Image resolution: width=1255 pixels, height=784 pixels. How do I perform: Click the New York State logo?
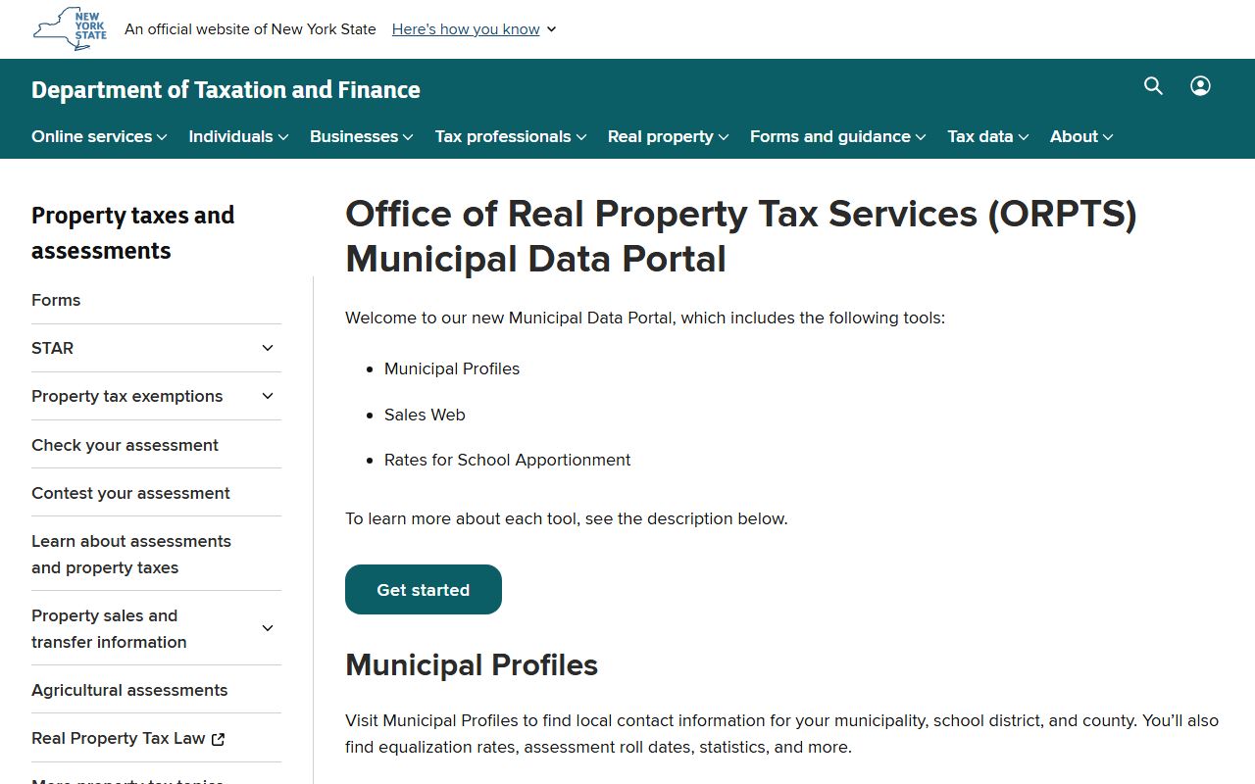pos(71,28)
